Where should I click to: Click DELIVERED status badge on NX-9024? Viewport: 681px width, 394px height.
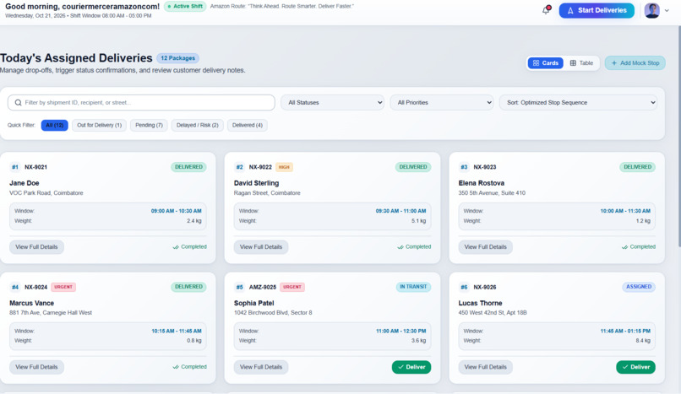tap(188, 287)
